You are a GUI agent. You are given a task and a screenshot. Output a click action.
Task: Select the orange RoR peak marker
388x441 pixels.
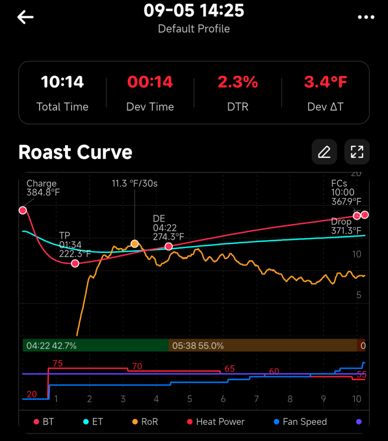(x=135, y=243)
